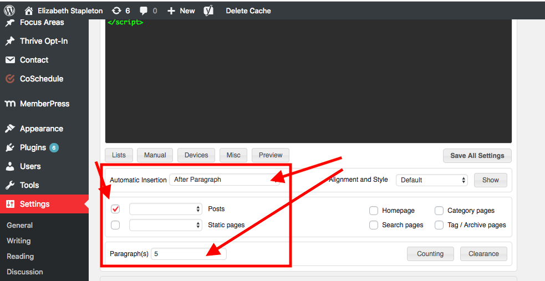This screenshot has height=281, width=545.
Task: Enable the Tag / Archive pages checkbox
Action: click(x=439, y=225)
